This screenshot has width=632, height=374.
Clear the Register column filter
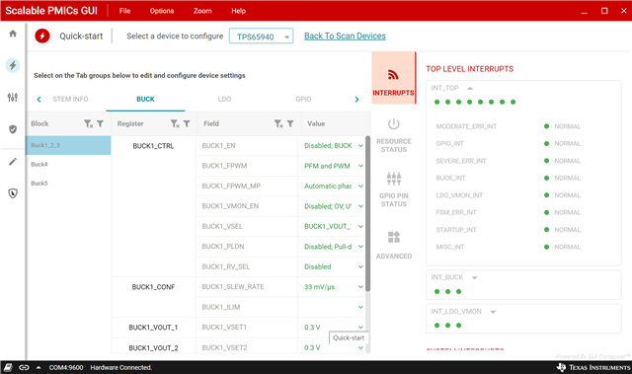click(175, 123)
